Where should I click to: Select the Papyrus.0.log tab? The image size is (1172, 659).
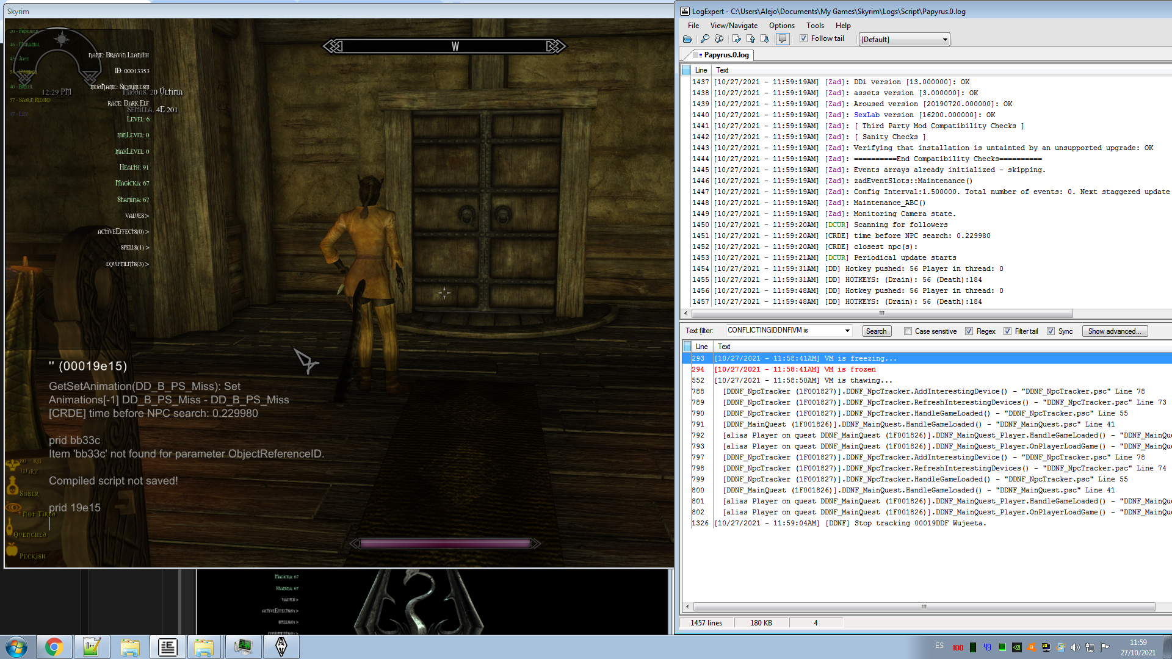[723, 55]
